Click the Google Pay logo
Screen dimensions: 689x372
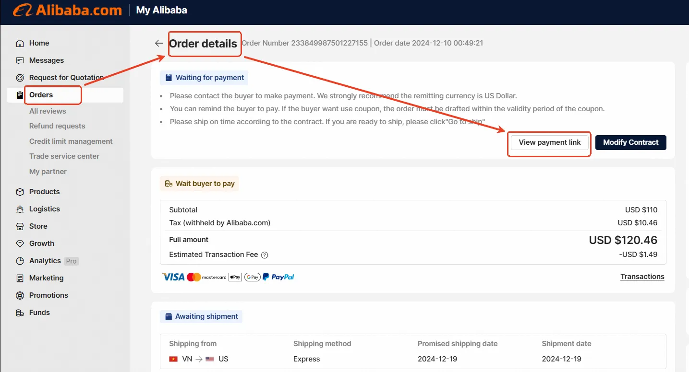(252, 277)
